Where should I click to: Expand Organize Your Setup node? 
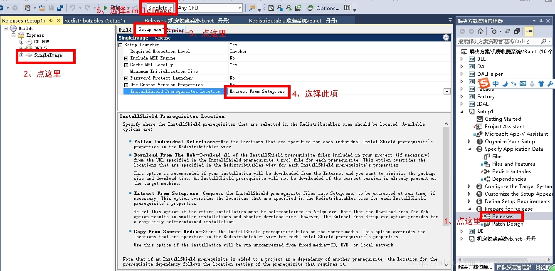point(469,142)
